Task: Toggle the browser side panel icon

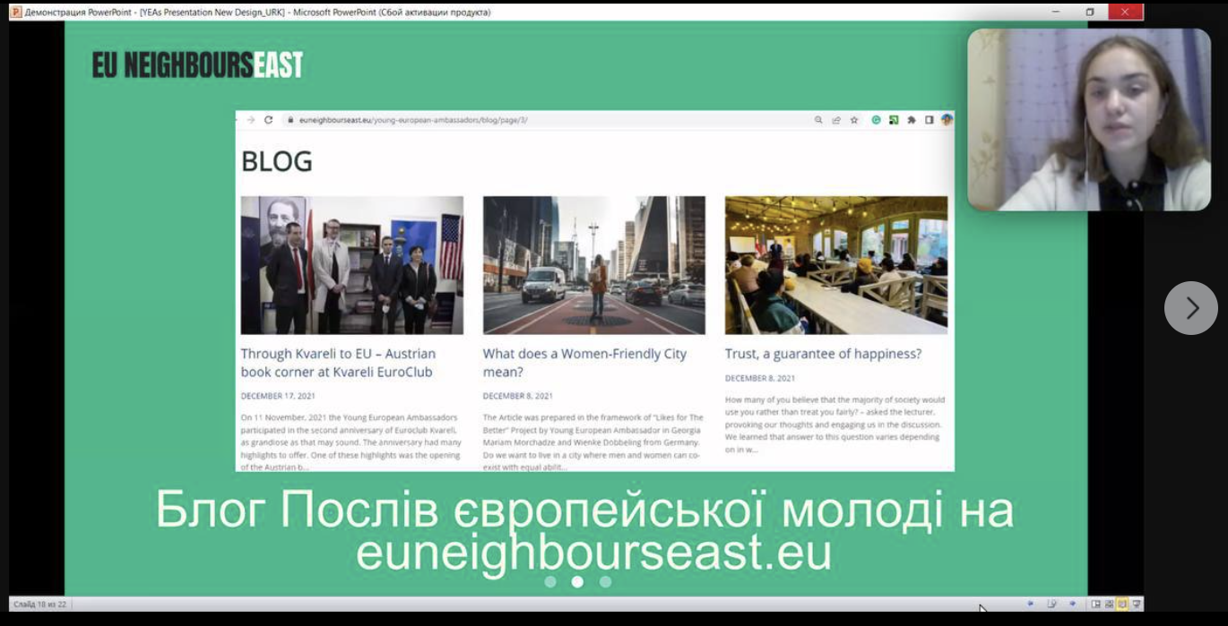Action: (x=930, y=120)
